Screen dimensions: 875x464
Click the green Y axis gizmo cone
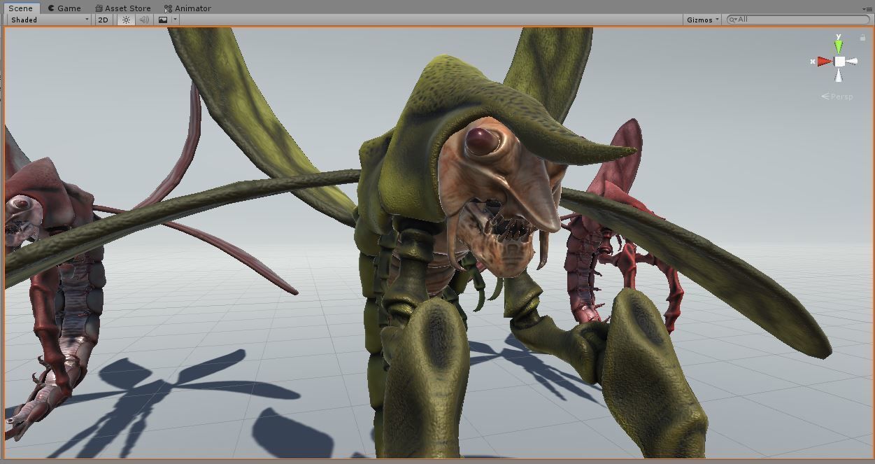tap(839, 46)
